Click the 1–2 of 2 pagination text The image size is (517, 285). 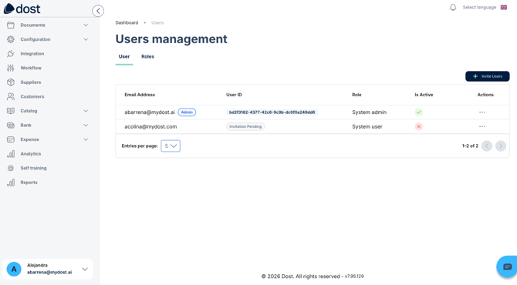coord(470,146)
